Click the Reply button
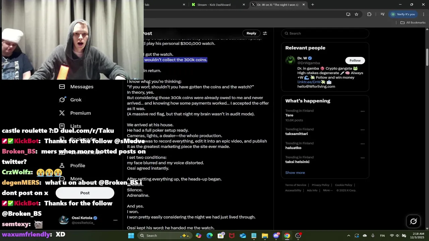 [x=251, y=33]
